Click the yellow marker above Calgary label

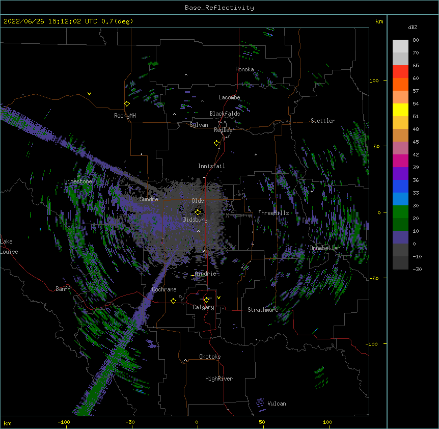[206, 300]
